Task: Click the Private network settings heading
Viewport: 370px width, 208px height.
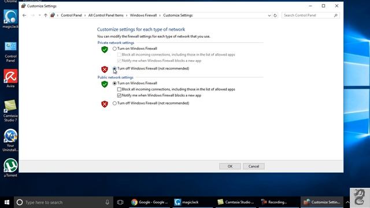Action: pos(116,43)
